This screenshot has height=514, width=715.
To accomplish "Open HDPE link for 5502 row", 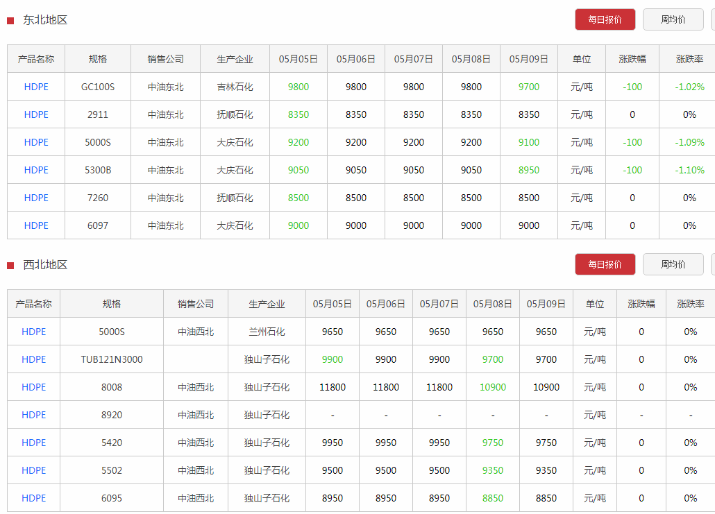I will (34, 470).
